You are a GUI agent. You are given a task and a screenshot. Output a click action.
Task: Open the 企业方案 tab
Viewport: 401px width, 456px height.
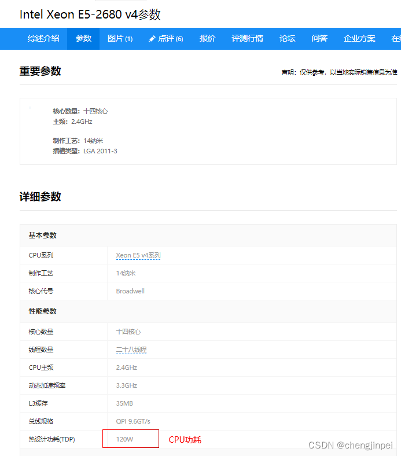pos(359,38)
